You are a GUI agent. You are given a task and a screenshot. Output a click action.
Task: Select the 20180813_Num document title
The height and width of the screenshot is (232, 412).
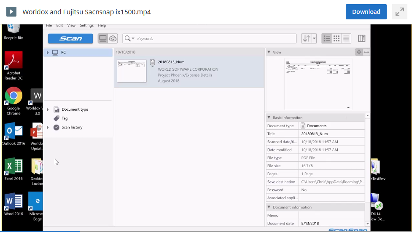171,62
